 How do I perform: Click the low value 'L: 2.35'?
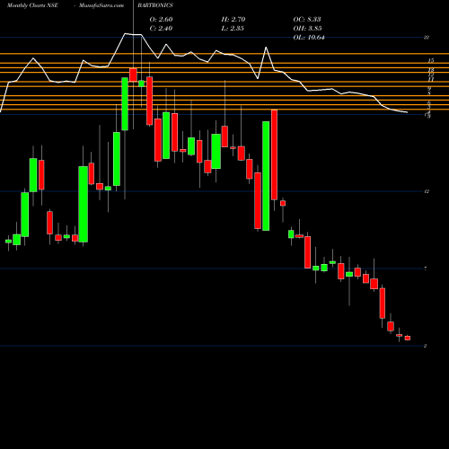click(x=233, y=29)
